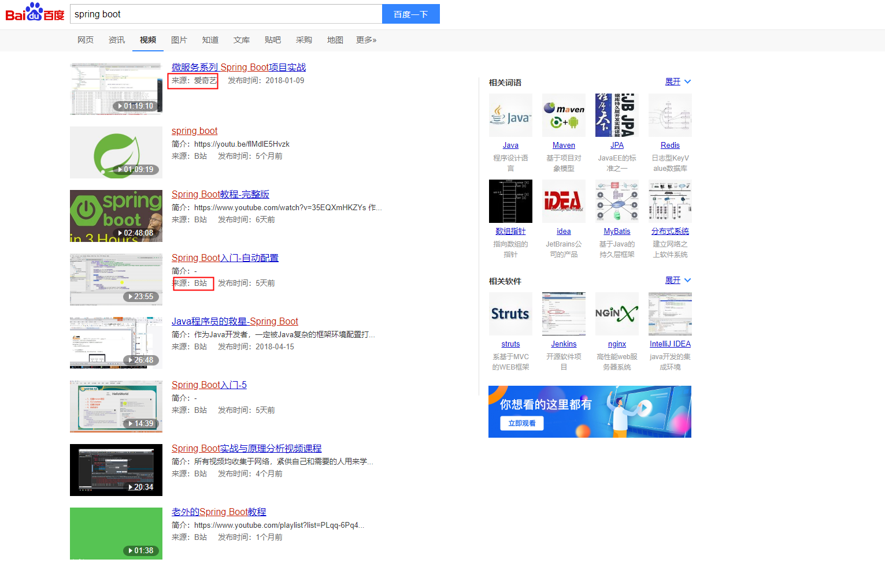This screenshot has width=885, height=563.
Task: Click the 你想看的这里都有 ad banner
Action: 590,412
